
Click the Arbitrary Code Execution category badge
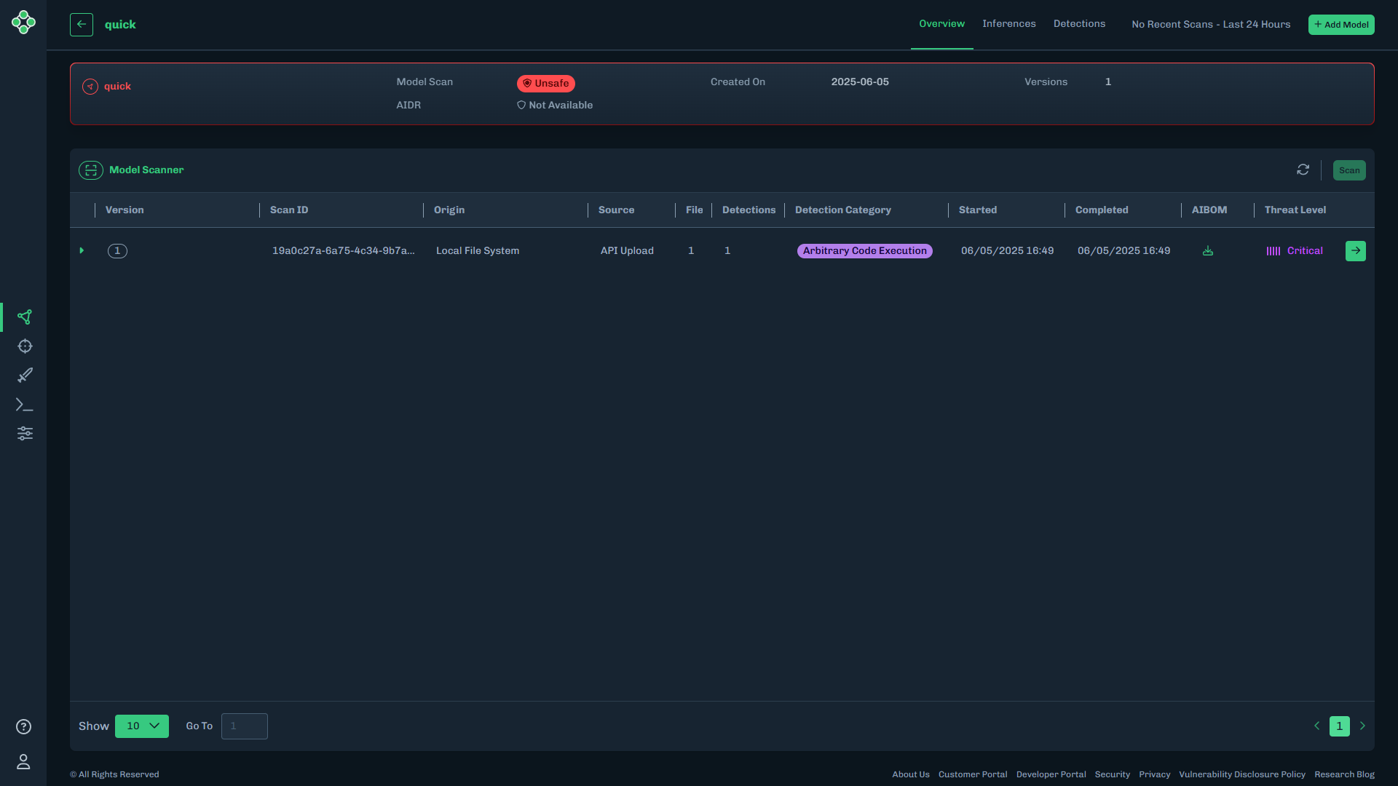[x=864, y=251]
